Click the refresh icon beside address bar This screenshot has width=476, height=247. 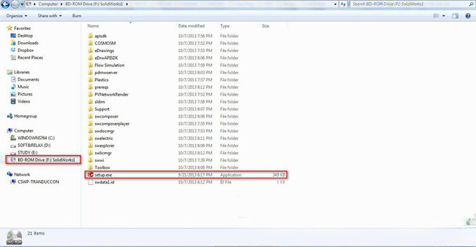coord(343,4)
